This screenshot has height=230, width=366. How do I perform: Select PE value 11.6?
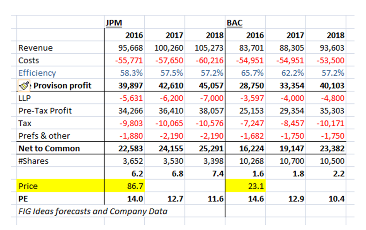216,199
